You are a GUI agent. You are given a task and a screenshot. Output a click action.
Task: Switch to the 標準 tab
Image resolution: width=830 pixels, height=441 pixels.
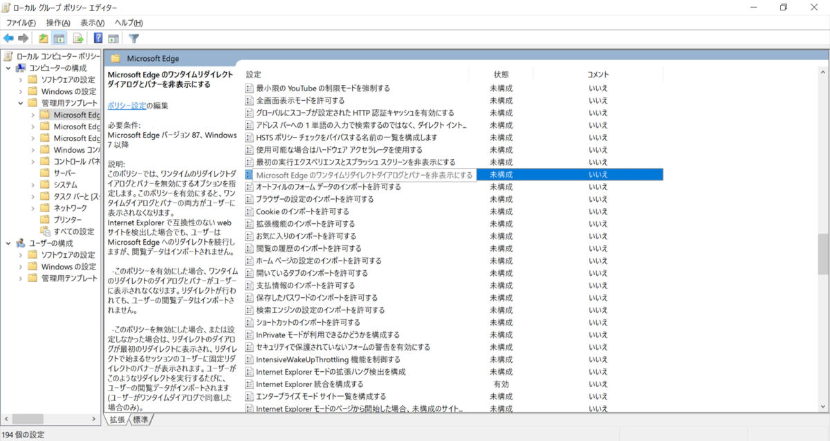[140, 420]
